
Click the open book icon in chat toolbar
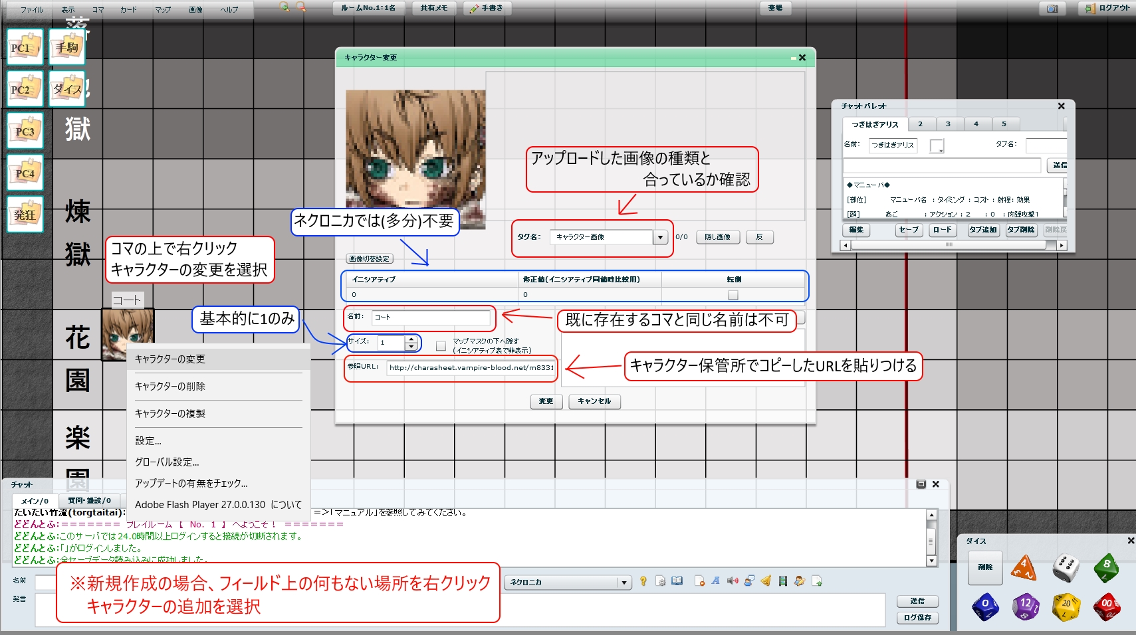[x=677, y=581]
